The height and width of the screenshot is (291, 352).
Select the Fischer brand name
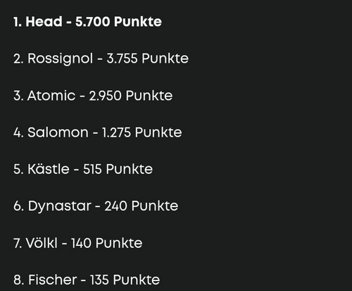click(x=53, y=280)
